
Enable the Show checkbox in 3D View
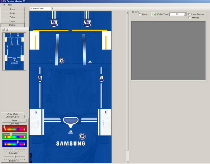140,14
